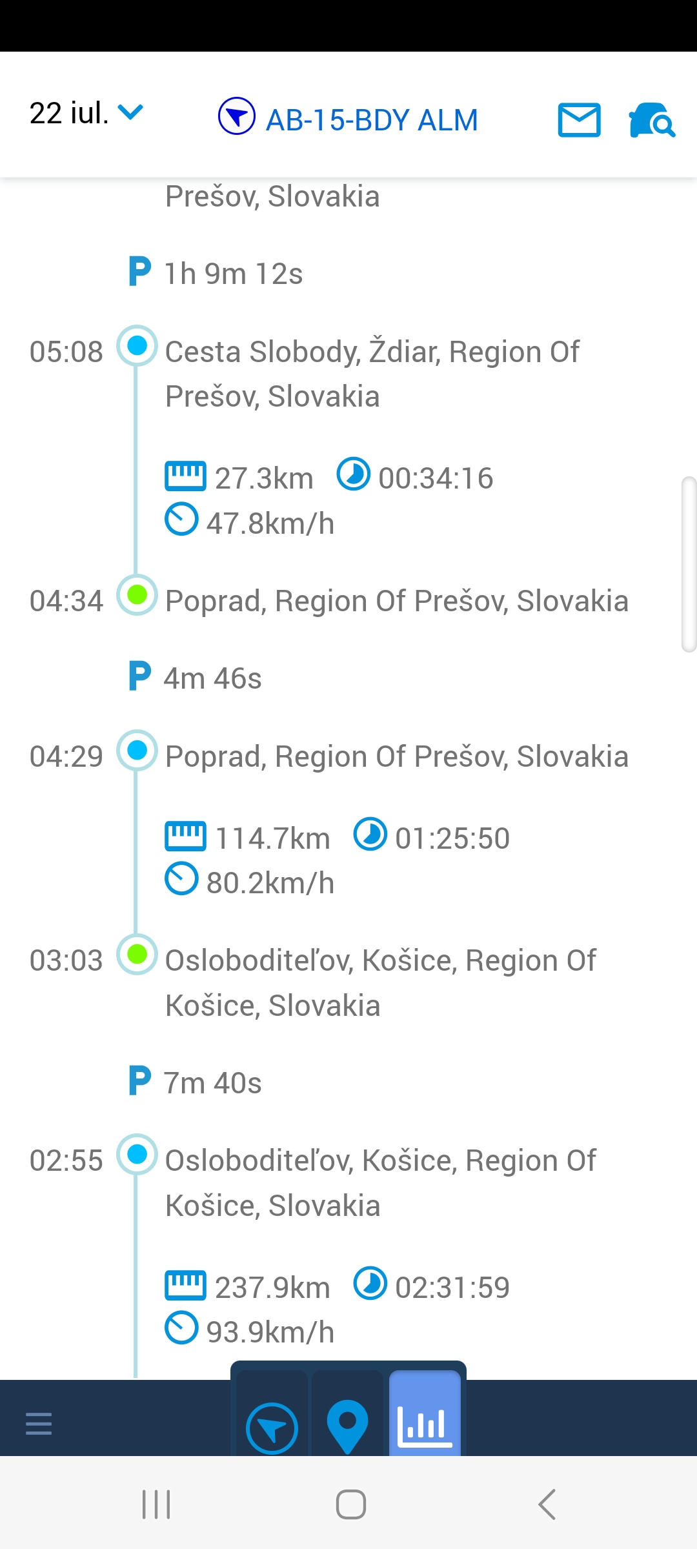697x1549 pixels.
Task: Click the vertical scrollbar handle
Action: (689, 564)
